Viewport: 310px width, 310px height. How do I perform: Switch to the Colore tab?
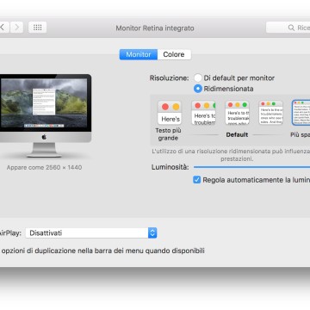point(174,54)
